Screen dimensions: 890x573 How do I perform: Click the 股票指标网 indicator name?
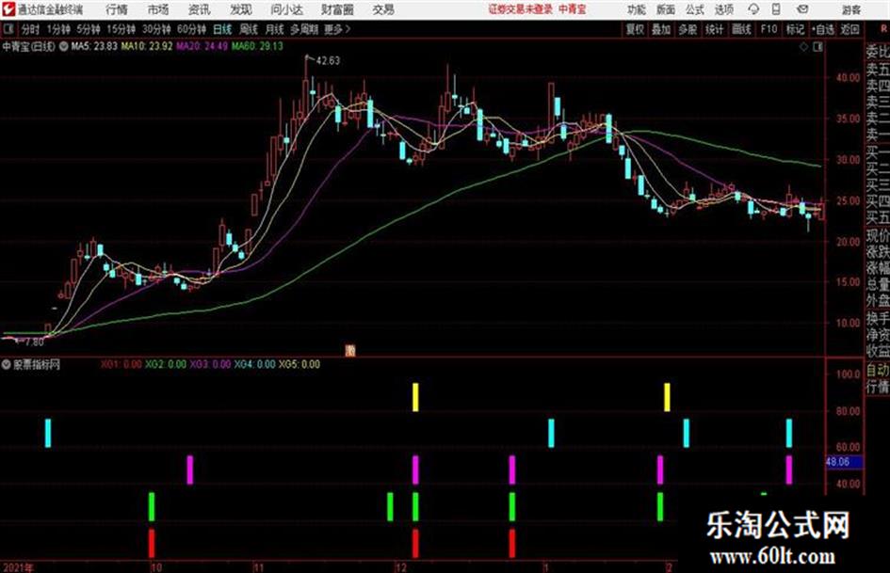pyautogui.click(x=37, y=365)
